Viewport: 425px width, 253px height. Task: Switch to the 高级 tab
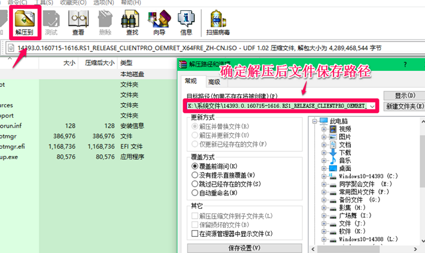click(x=213, y=82)
